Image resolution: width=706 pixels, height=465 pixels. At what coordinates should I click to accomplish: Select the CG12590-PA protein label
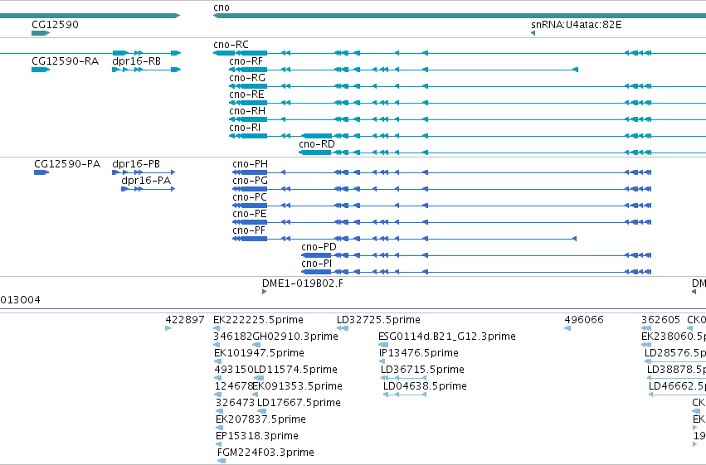pos(67,164)
